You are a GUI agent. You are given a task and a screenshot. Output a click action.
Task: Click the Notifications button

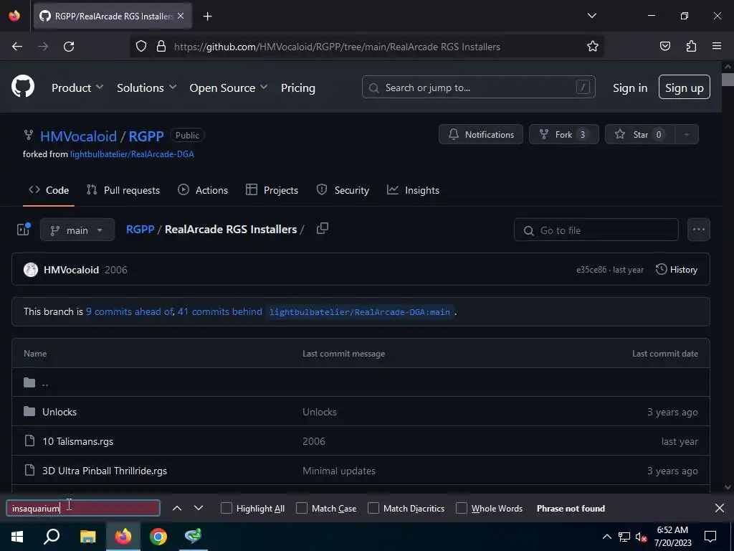tap(481, 134)
